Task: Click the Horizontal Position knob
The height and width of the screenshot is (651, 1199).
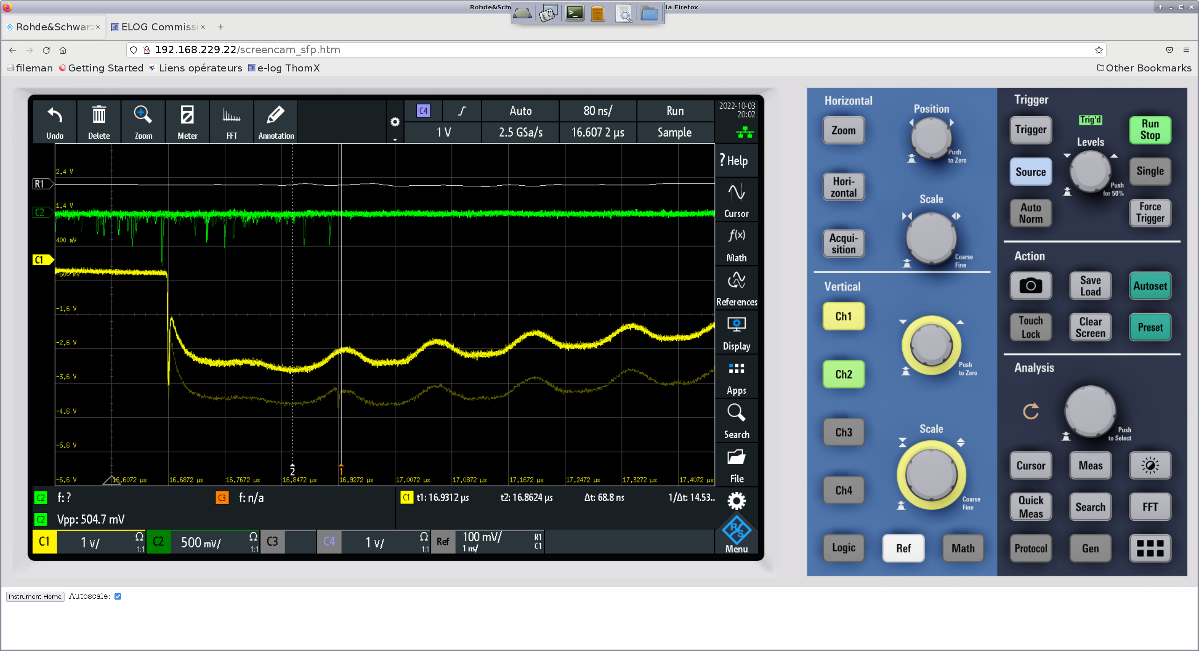Action: pos(931,138)
